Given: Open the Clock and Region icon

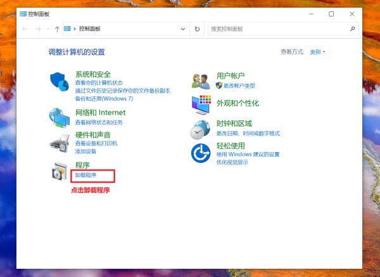Looking at the screenshot, I should 201,129.
